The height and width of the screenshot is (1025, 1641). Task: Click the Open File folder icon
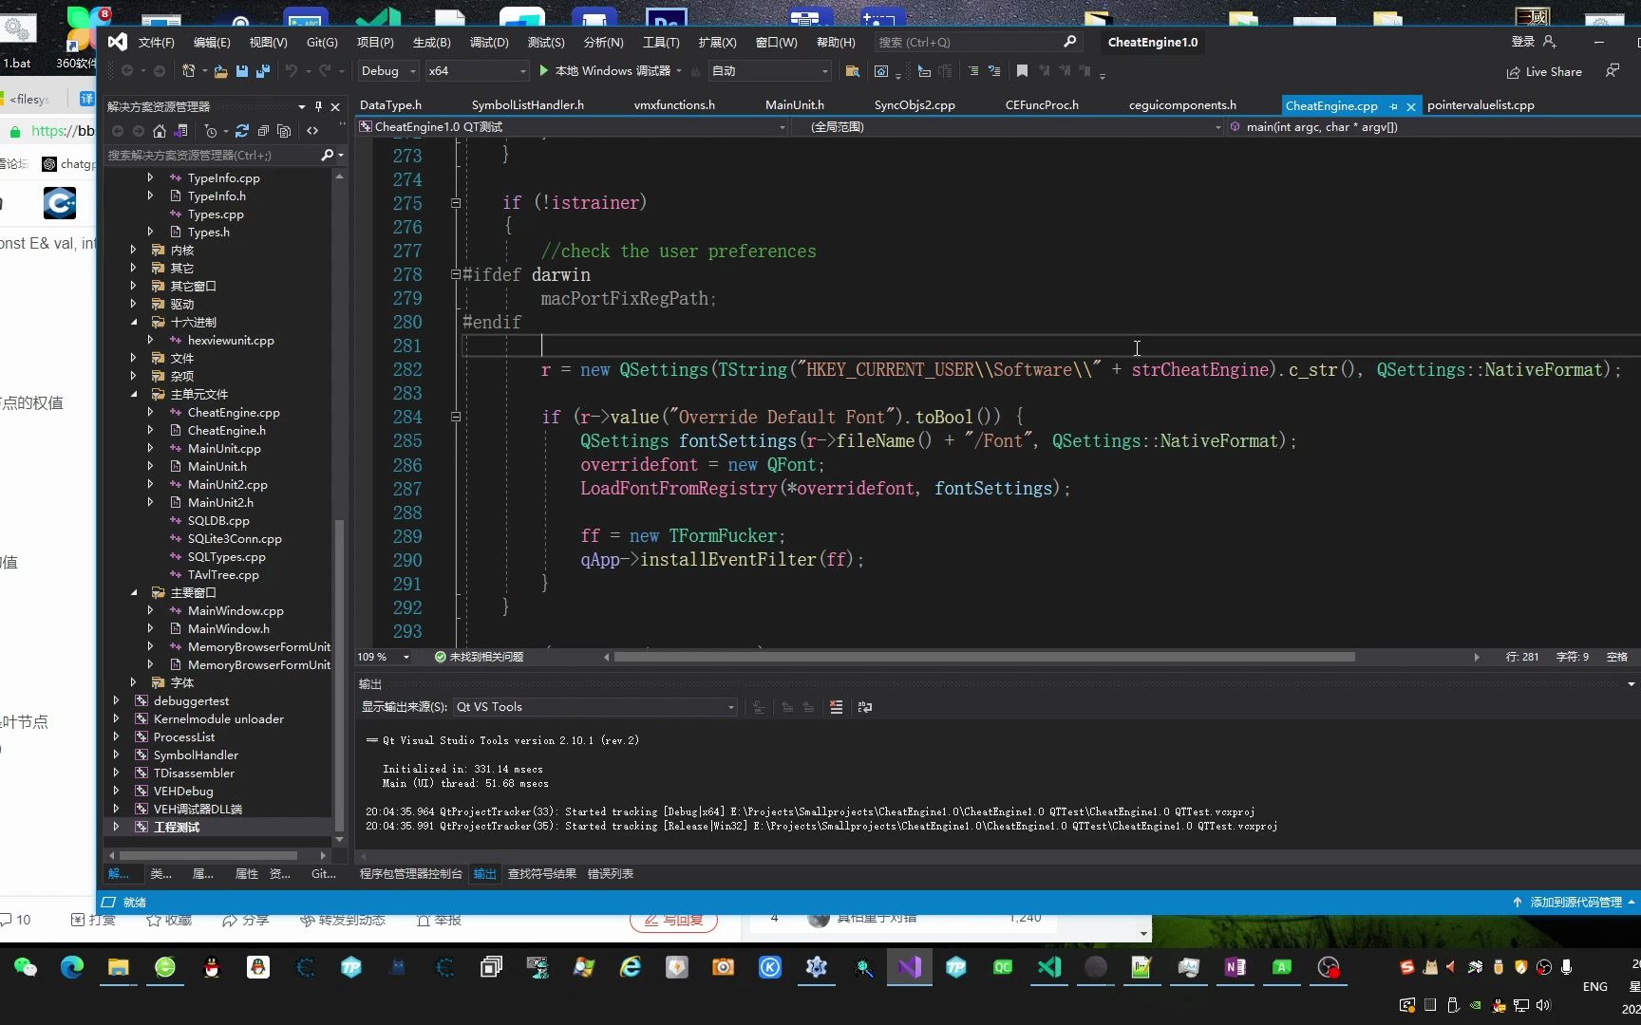[x=220, y=71]
